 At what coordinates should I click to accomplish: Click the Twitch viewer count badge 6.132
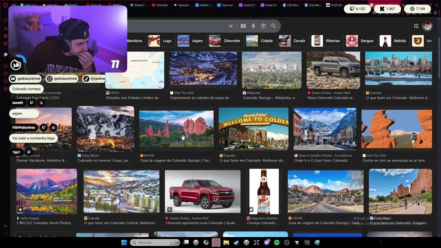(357, 9)
